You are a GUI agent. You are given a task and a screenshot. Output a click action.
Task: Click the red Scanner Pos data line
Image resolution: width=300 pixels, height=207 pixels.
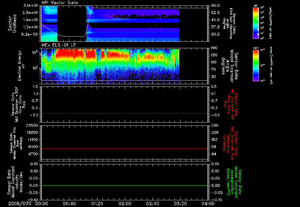click(x=124, y=149)
